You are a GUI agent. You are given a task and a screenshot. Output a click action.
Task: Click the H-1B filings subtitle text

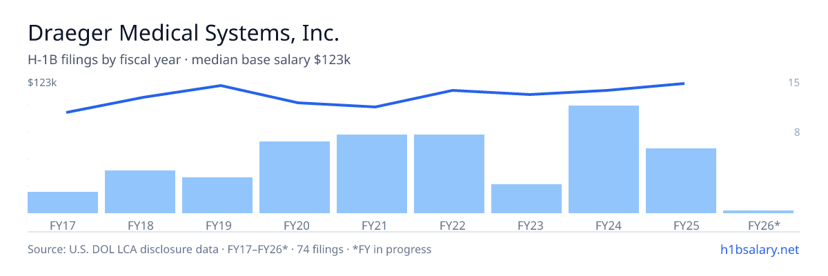point(189,60)
